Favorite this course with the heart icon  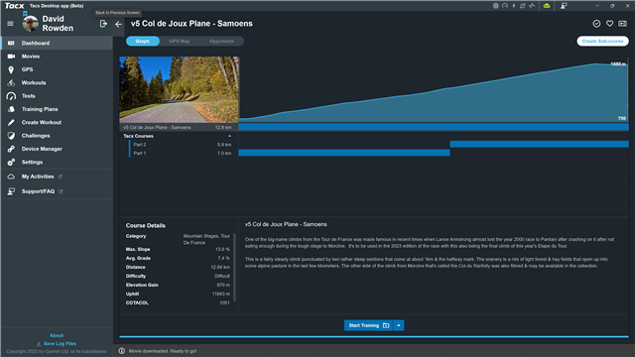[609, 24]
